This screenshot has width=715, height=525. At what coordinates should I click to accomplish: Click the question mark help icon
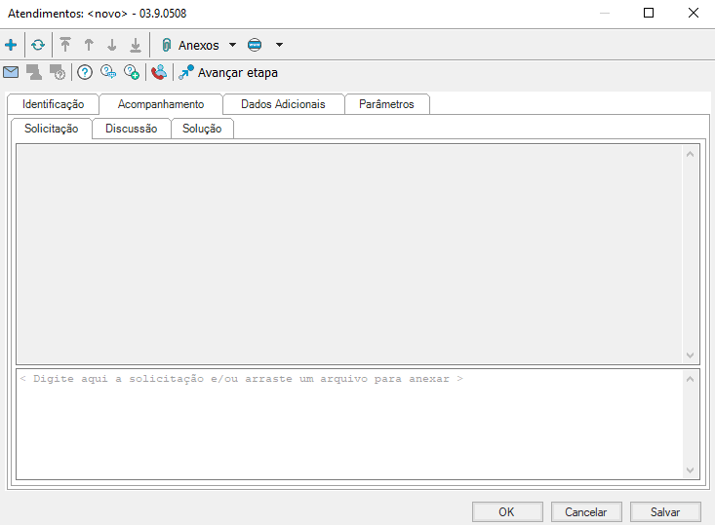pyautogui.click(x=85, y=72)
